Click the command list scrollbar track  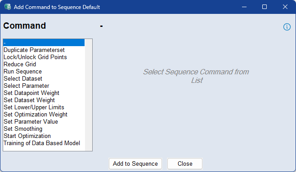[88, 95]
